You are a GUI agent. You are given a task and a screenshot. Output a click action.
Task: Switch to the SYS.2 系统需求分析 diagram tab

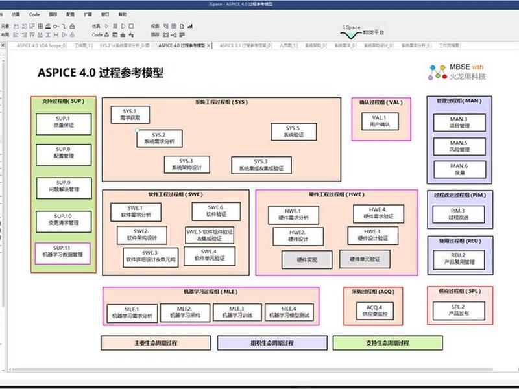pos(125,45)
